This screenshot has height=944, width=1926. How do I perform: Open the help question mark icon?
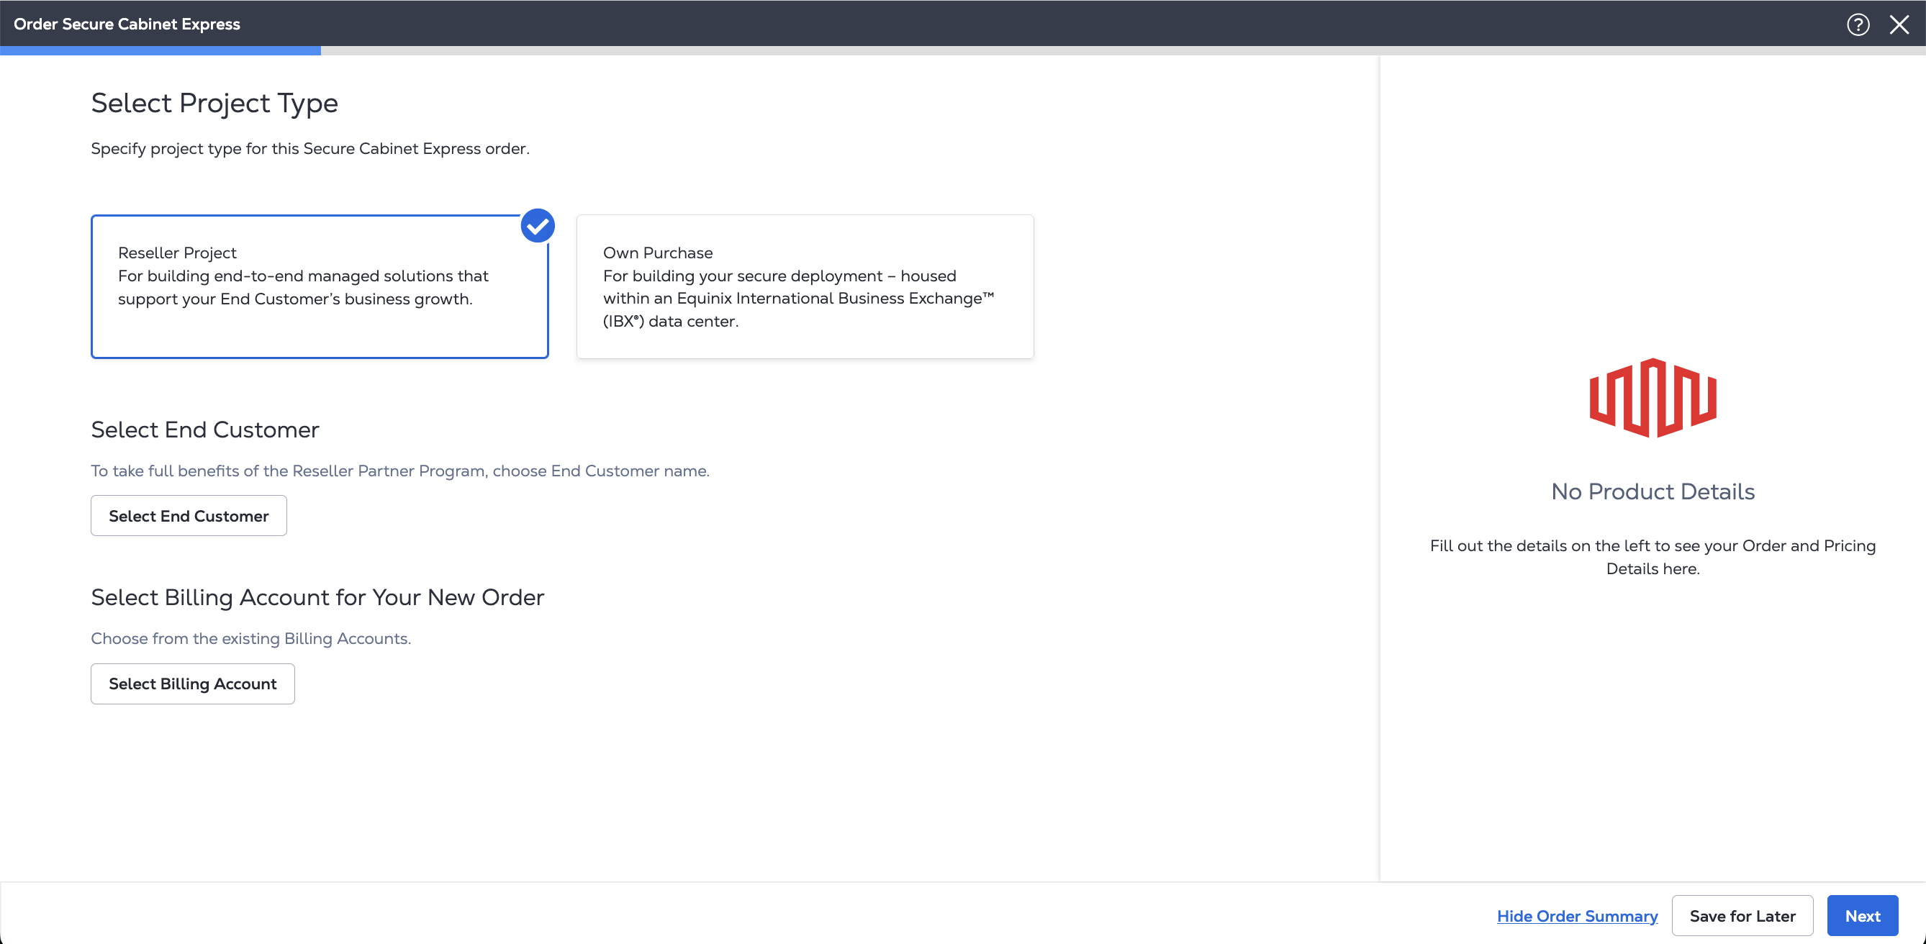(x=1857, y=24)
